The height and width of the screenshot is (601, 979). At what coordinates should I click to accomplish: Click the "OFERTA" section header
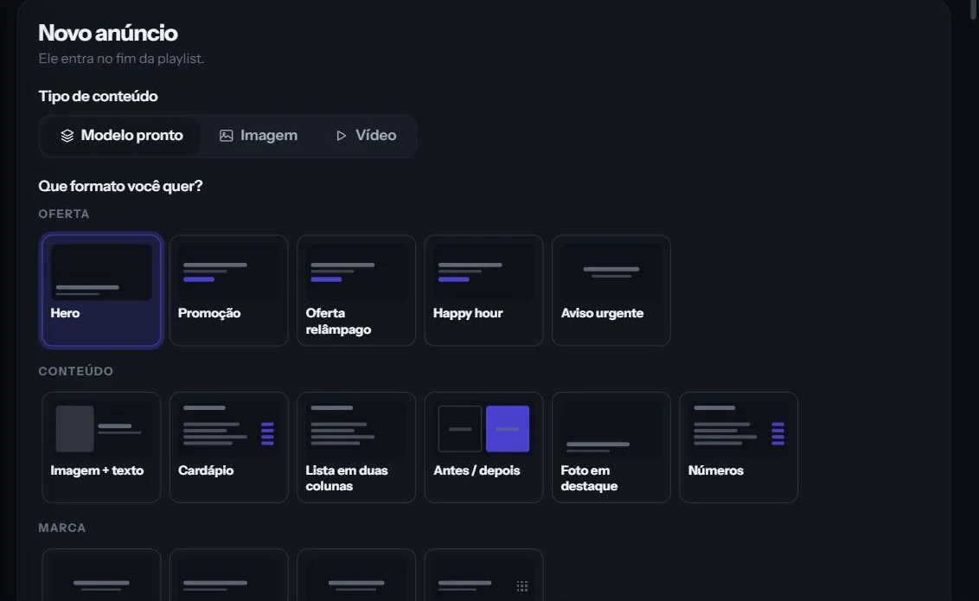pos(64,214)
